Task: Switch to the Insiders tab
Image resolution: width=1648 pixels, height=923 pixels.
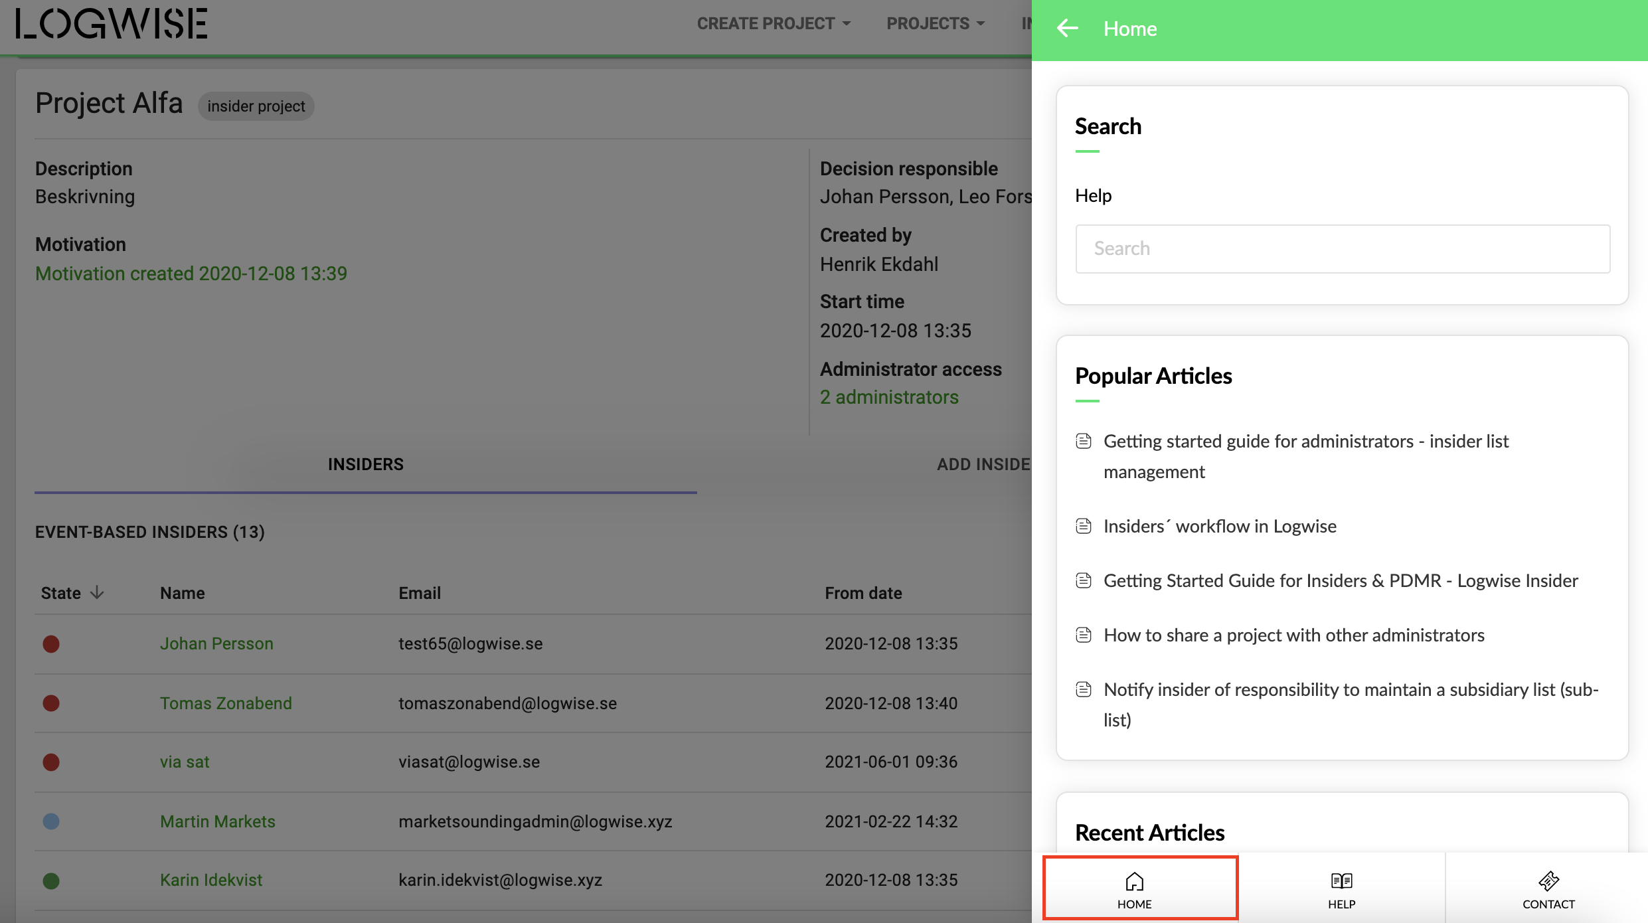Action: pyautogui.click(x=366, y=464)
